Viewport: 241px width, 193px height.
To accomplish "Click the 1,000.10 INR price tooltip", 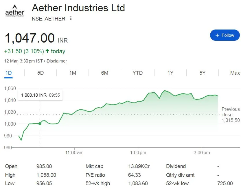I will 41,95.
